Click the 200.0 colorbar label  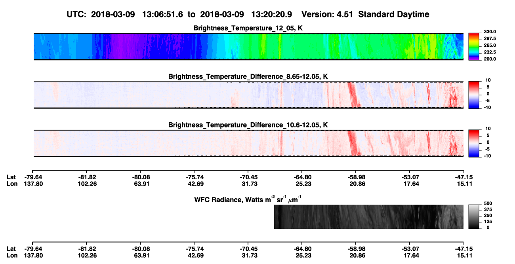click(x=489, y=59)
